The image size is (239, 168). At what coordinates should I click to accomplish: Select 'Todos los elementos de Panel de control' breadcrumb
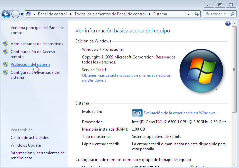point(110,14)
